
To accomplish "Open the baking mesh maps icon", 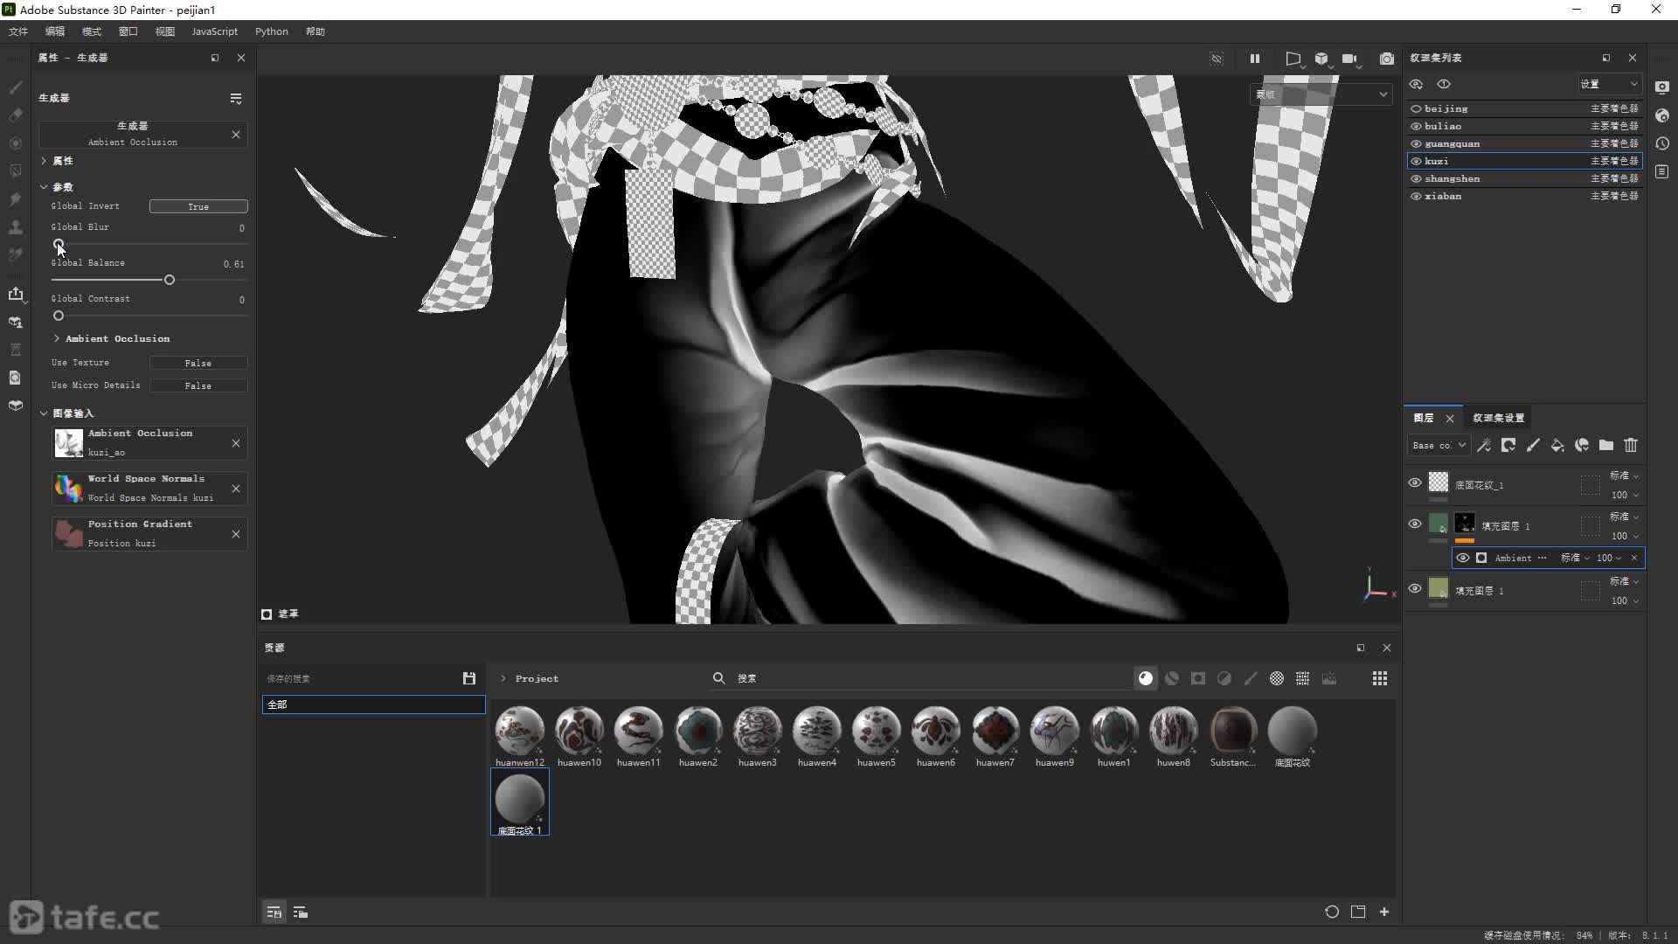I will [16, 322].
